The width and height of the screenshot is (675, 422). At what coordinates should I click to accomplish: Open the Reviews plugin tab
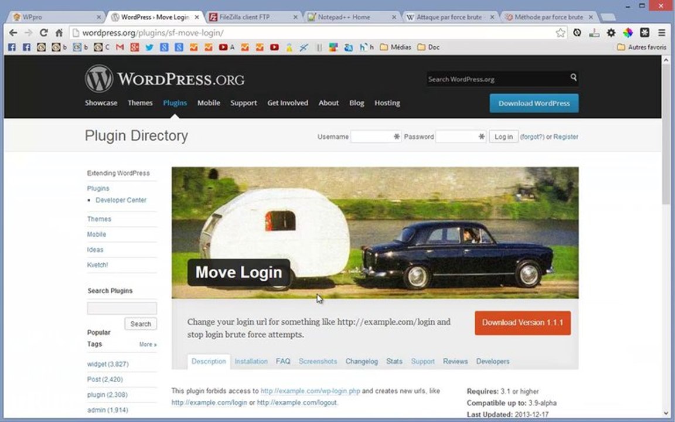tap(455, 361)
